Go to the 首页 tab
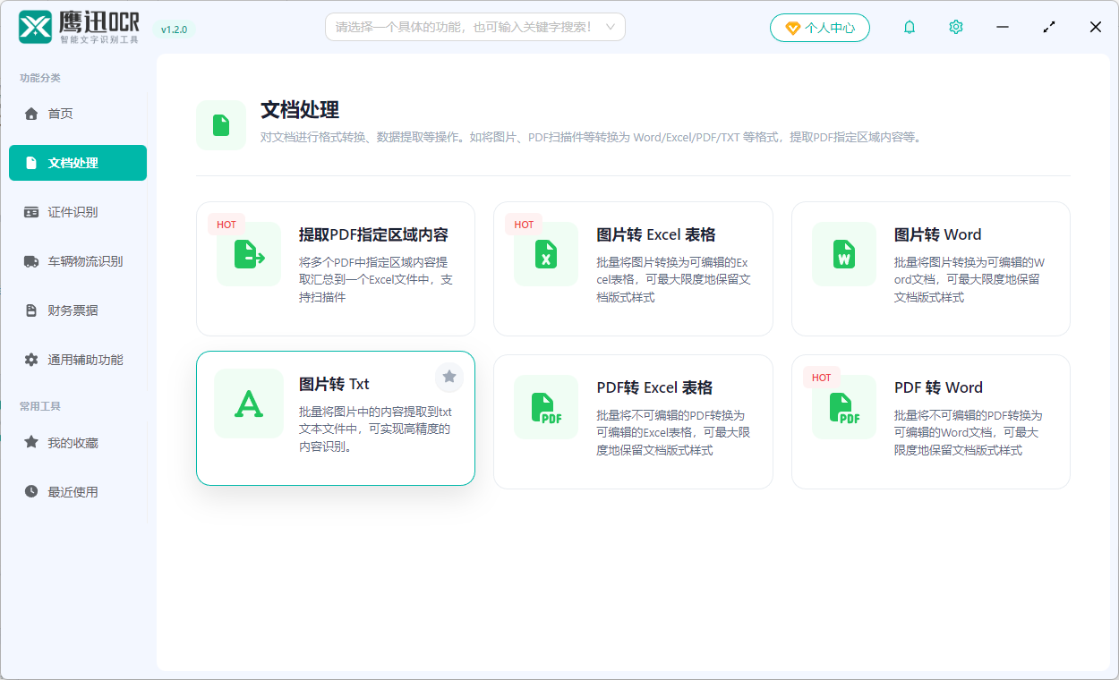Screen dimensions: 1119x680 coord(78,114)
